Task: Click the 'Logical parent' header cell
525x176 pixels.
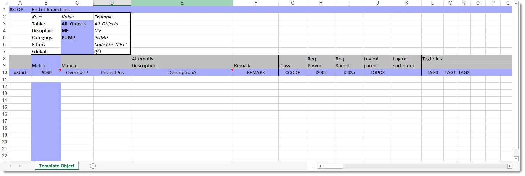Action: pos(377,62)
